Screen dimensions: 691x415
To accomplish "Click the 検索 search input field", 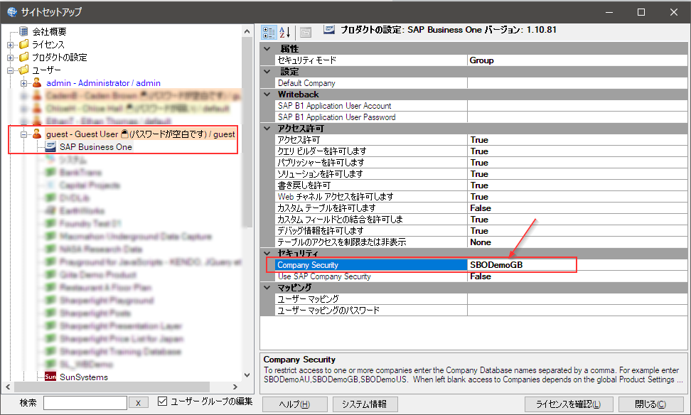I will 85,403.
